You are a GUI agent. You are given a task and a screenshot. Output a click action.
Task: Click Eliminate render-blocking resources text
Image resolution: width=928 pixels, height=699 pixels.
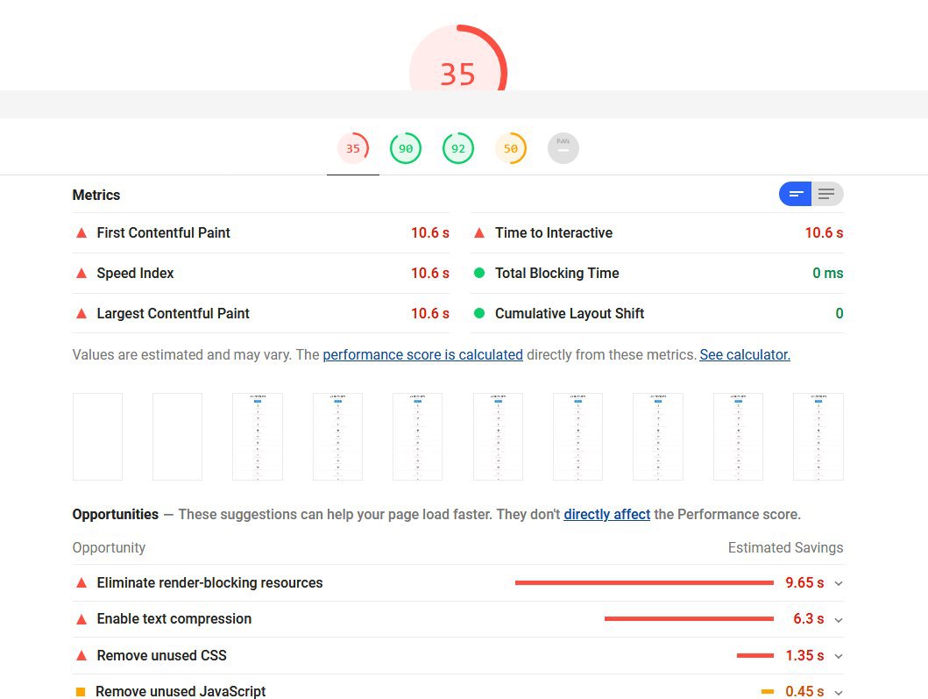coord(209,583)
